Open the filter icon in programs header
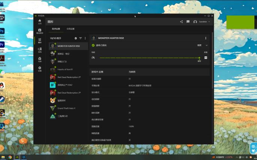Viewport: 257px width, 160px height. click(81, 38)
